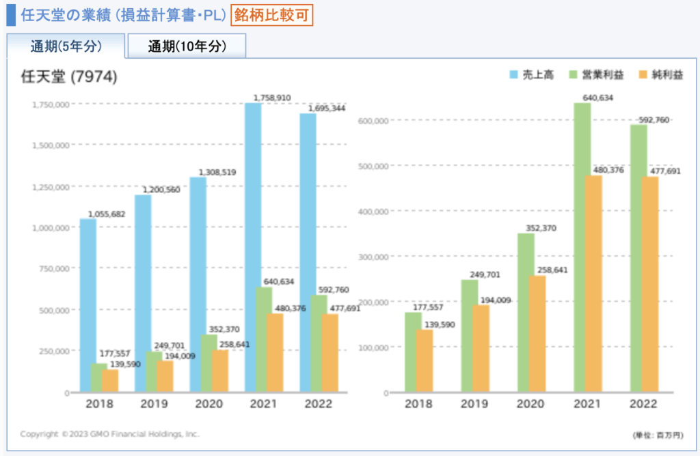Click the 単位: 百万円 unit note
Screen dimensions: 700x456
(658, 435)
